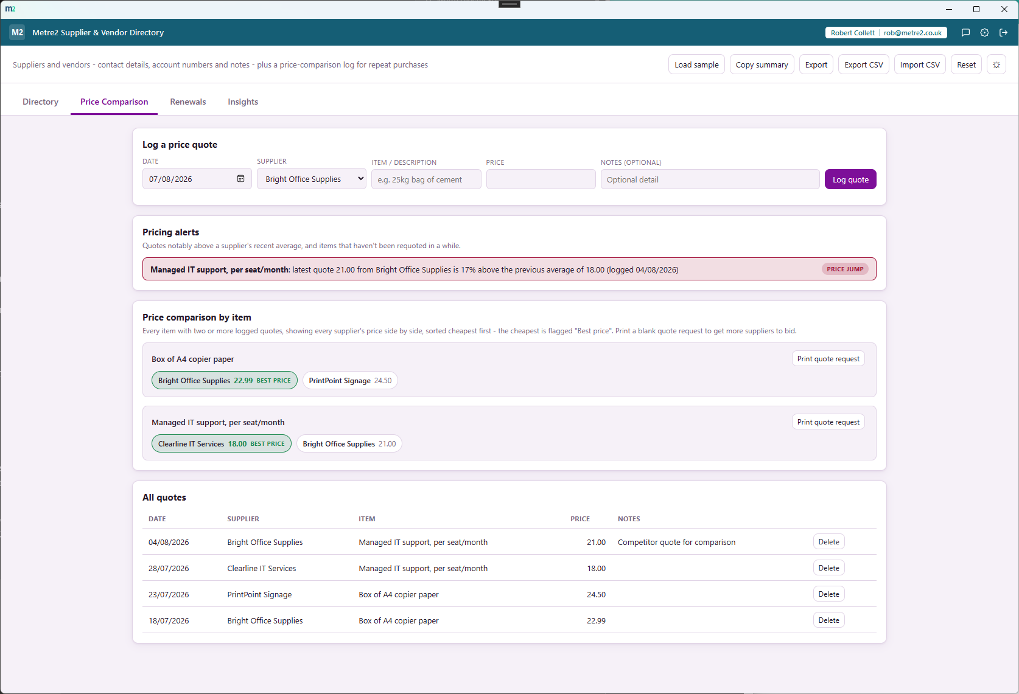
Task: Maximize the application window
Action: click(976, 9)
